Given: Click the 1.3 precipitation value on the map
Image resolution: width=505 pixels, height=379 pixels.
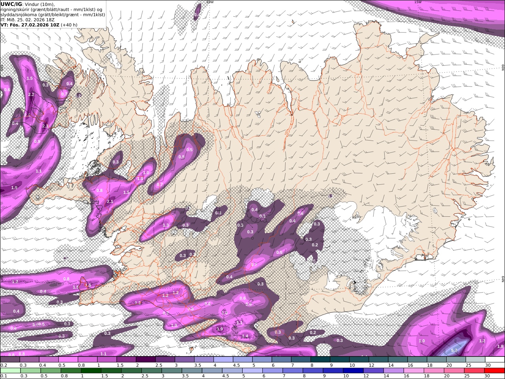Looking at the screenshot, I should 166,225.
